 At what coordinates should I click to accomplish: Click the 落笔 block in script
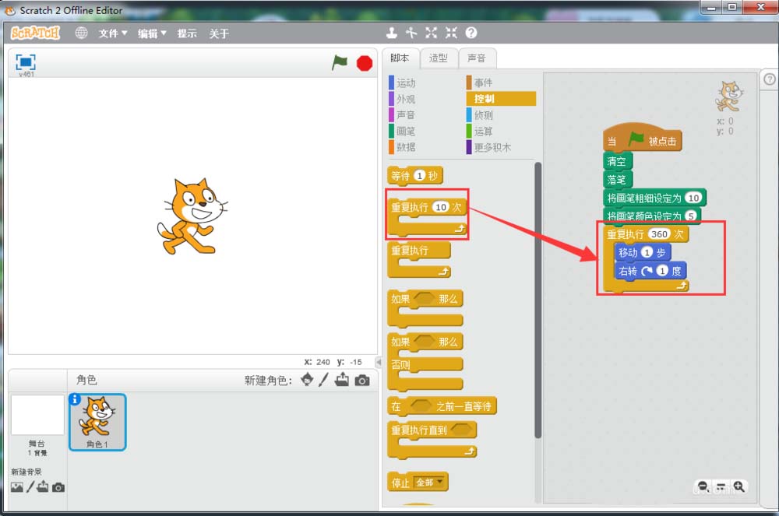(616, 180)
